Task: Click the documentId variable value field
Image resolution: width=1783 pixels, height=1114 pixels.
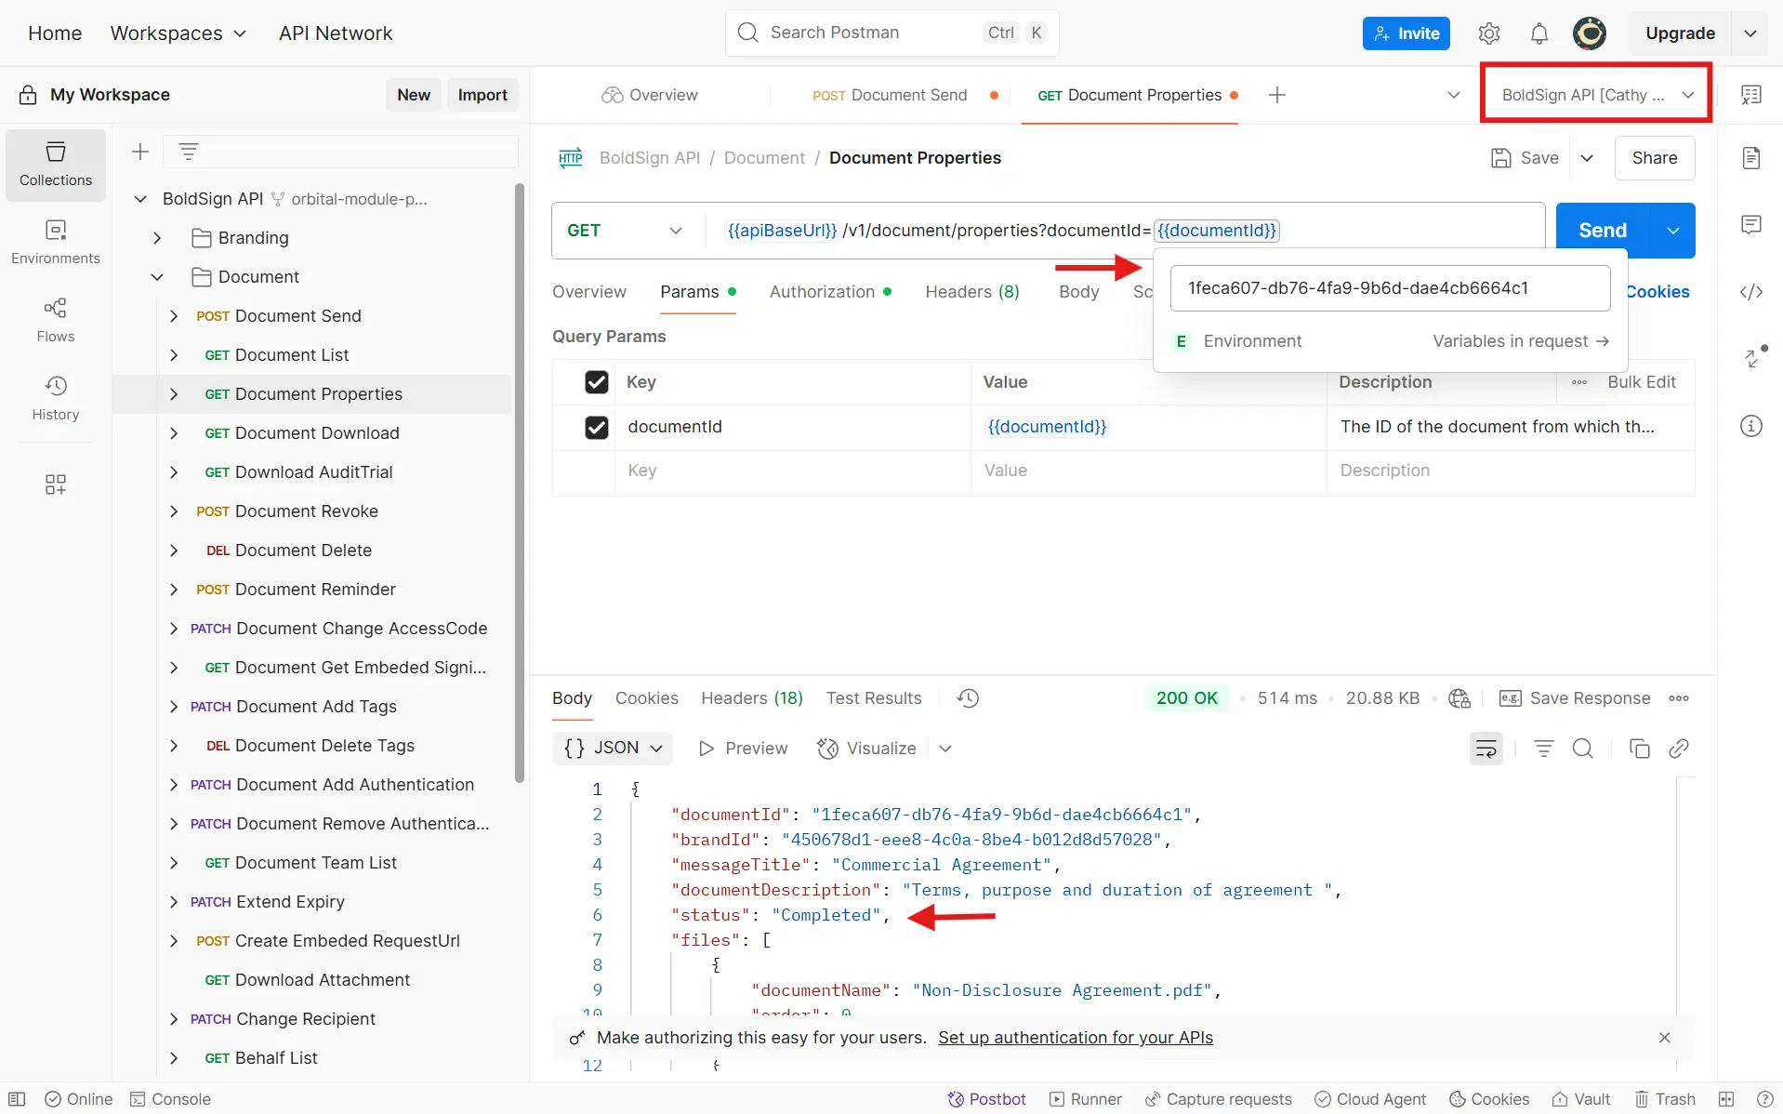Action: 1390,288
